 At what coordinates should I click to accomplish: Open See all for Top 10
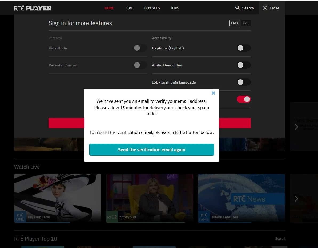(x=280, y=238)
